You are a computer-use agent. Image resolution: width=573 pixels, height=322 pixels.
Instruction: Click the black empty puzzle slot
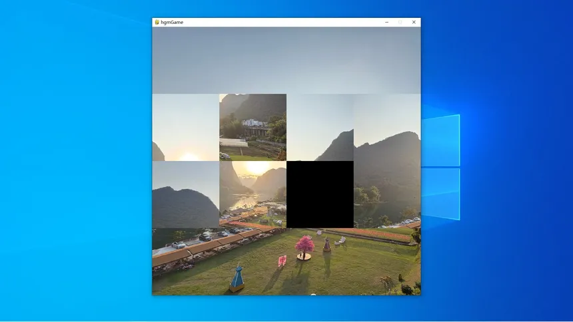coord(320,194)
